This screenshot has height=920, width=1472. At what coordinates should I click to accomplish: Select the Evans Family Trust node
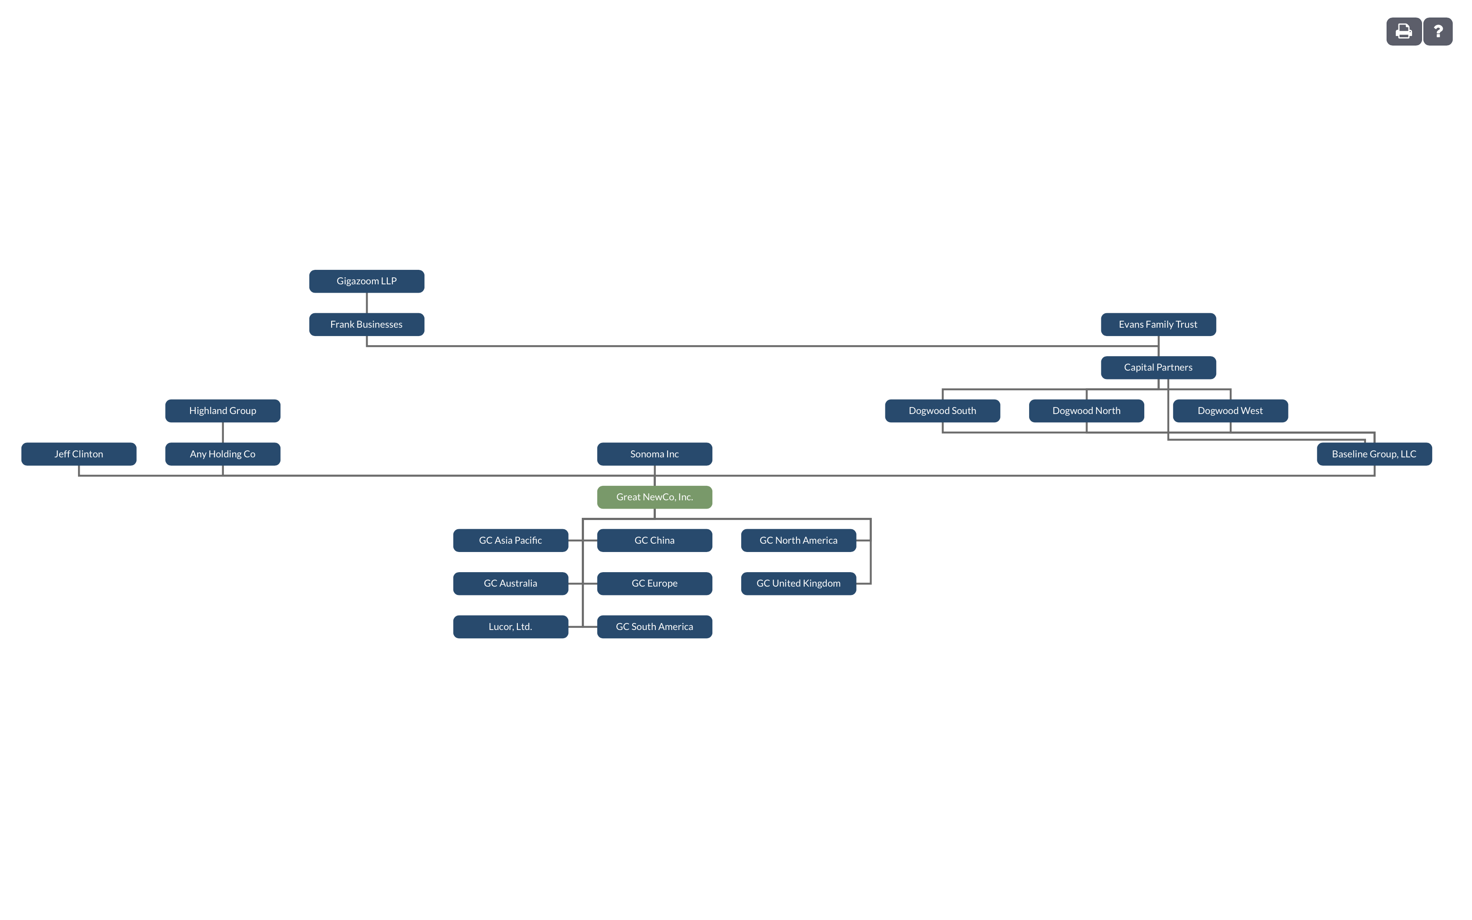click(1158, 323)
